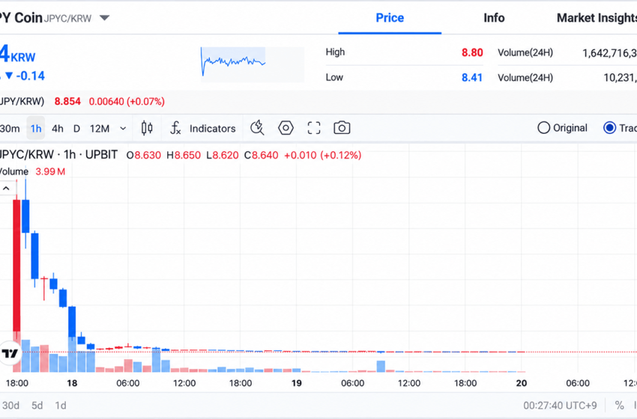The width and height of the screenshot is (637, 419).
Task: Click the JPYC/KRW · 1h · UPBIT chart title
Action: tap(58, 155)
